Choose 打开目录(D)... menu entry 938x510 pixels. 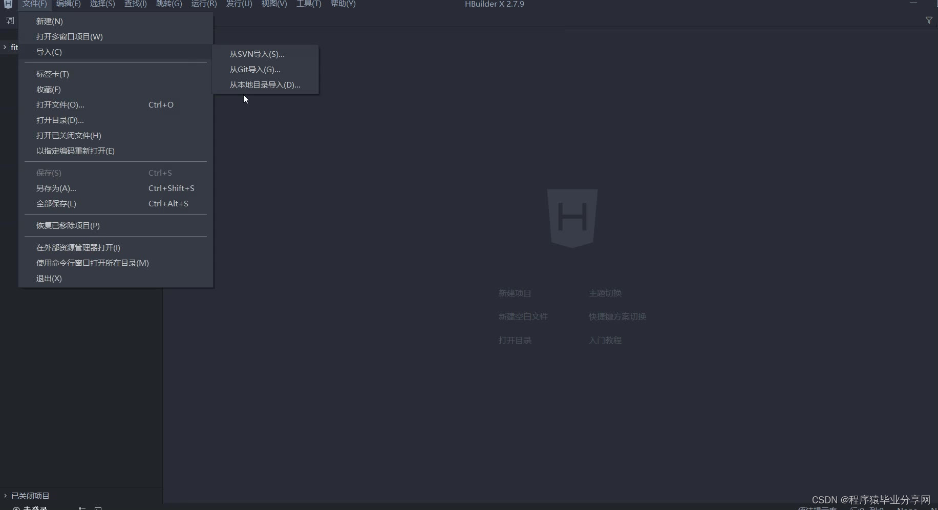click(116, 120)
